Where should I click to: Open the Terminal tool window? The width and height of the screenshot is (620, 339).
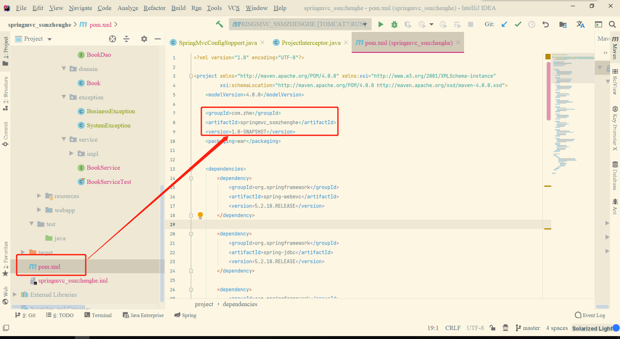[98, 315]
